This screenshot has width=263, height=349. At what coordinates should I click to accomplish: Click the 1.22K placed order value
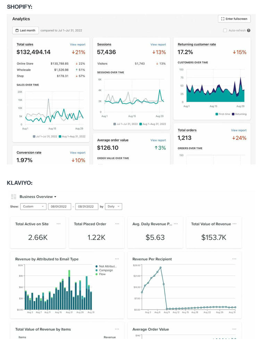(96, 238)
